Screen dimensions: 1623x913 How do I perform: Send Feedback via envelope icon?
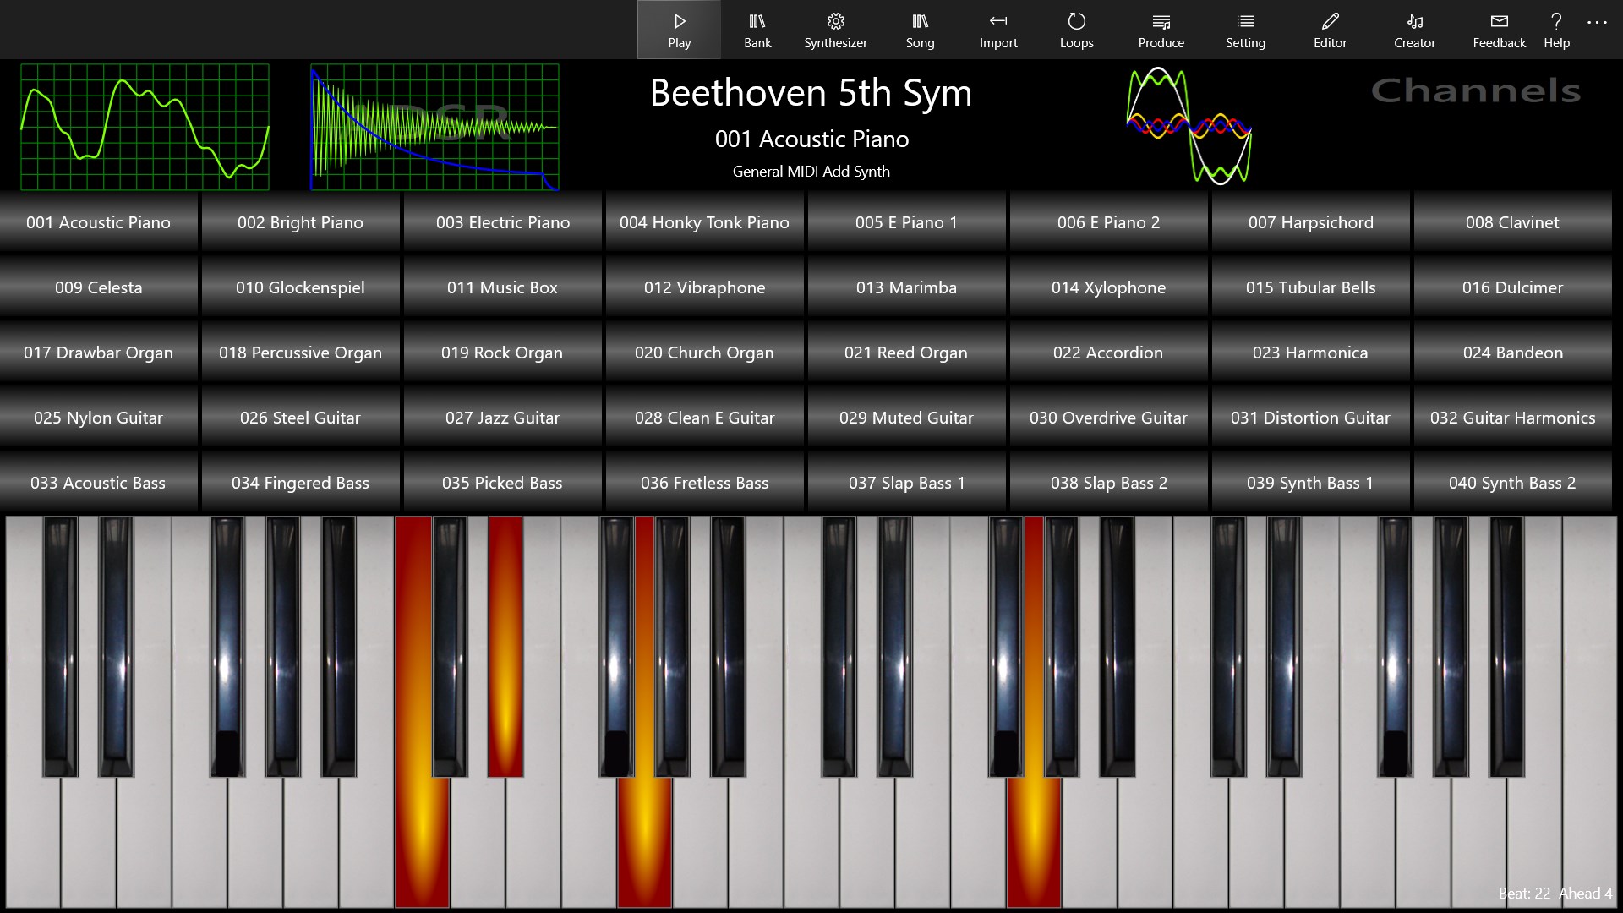[x=1499, y=22]
